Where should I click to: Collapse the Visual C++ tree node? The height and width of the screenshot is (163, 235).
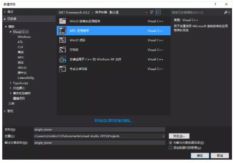(x=11, y=32)
